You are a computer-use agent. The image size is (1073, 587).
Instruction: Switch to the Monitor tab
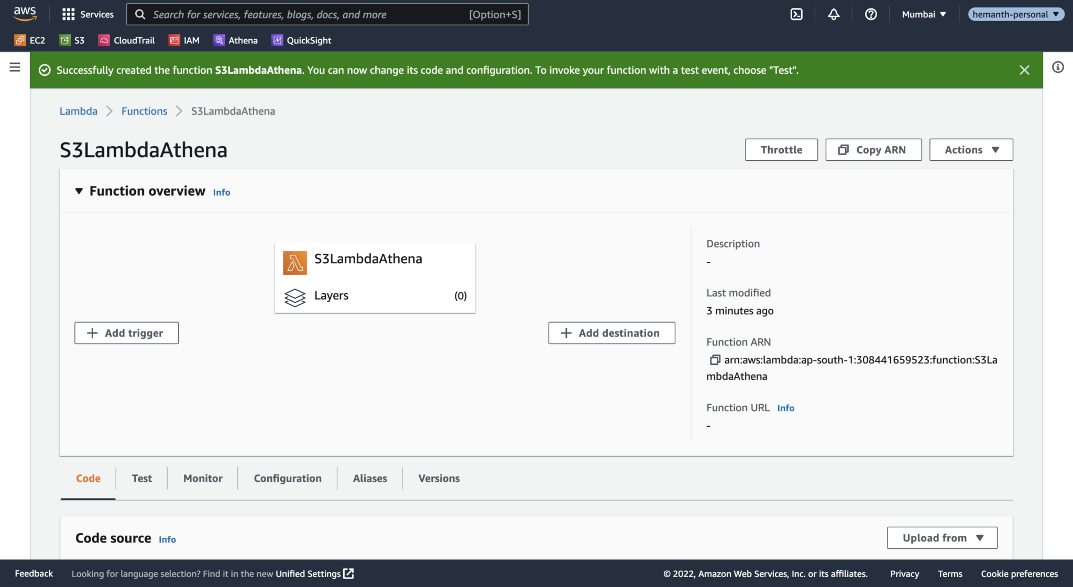(x=202, y=478)
